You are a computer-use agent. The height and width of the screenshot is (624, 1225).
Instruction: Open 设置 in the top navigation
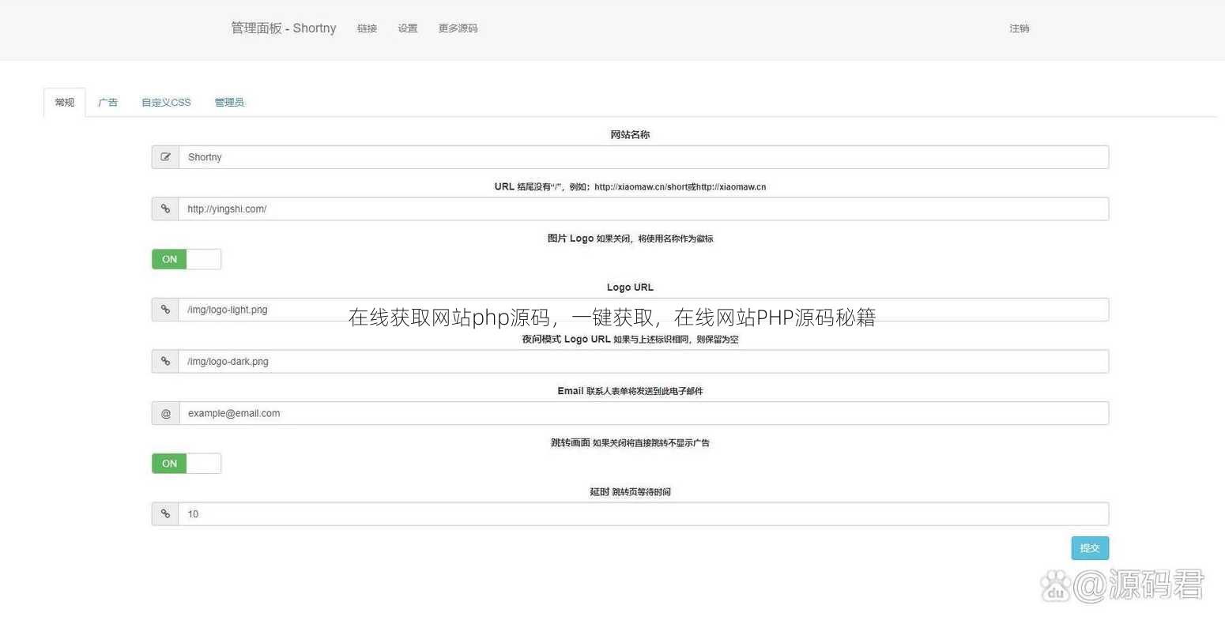point(407,28)
